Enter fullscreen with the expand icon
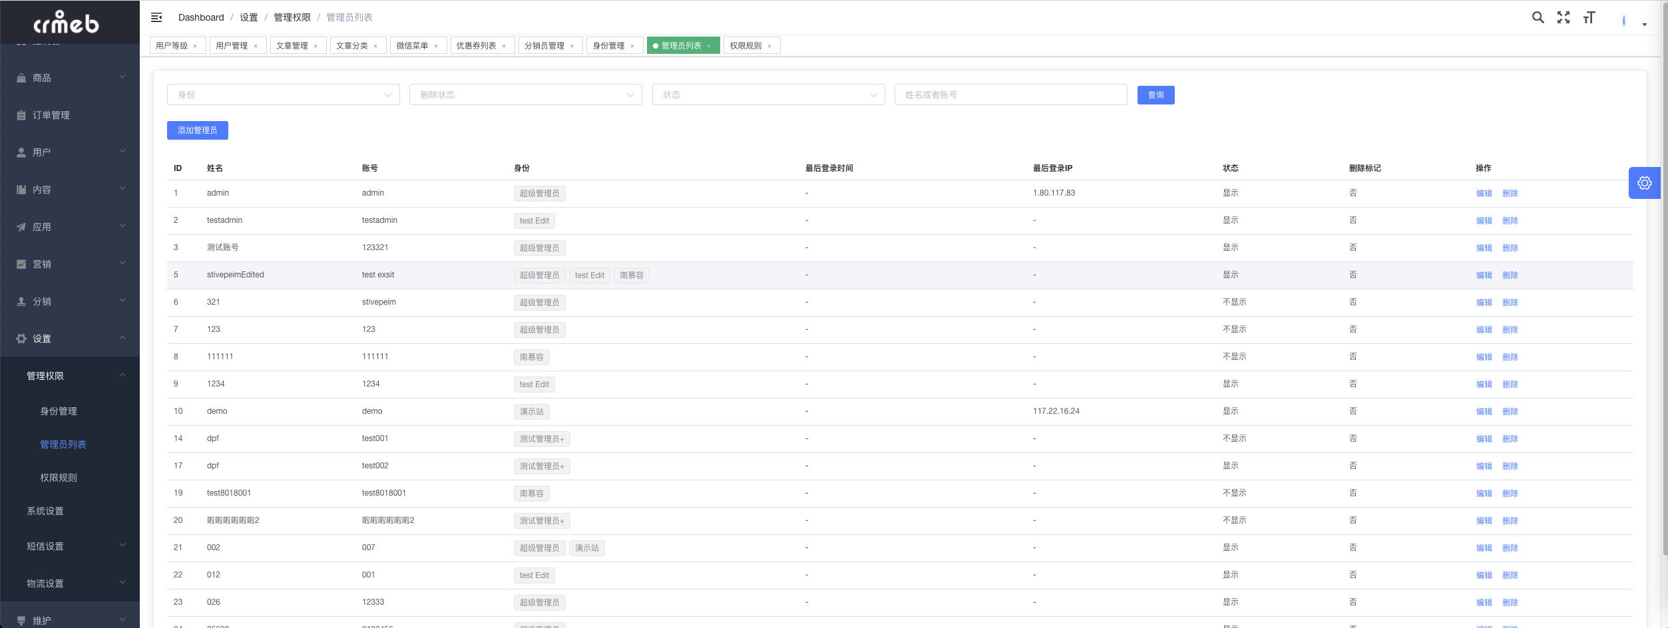The height and width of the screenshot is (628, 1668). click(x=1564, y=17)
